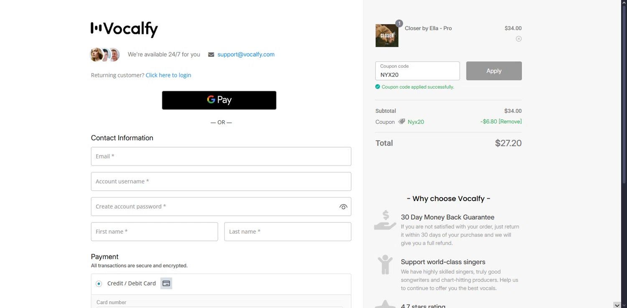The image size is (627, 308).
Task: Click the quantity badge on product thumbnail
Action: coord(399,23)
